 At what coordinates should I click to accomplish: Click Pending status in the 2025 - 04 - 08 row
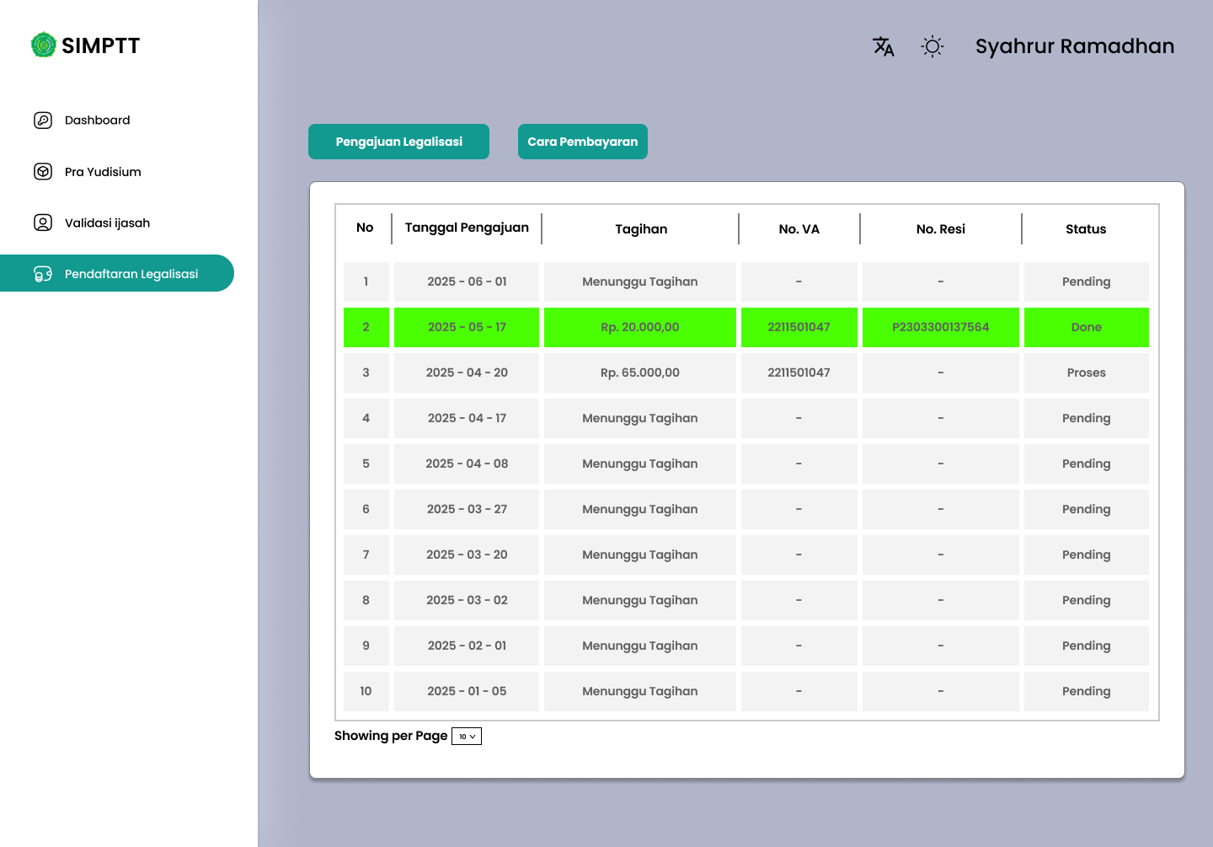click(1087, 464)
